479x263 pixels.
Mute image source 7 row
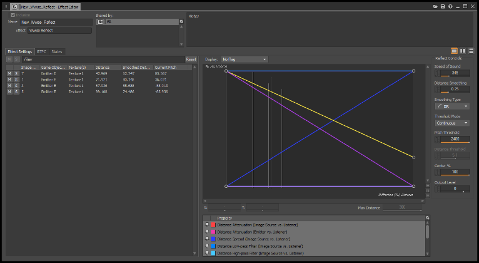click(9, 73)
